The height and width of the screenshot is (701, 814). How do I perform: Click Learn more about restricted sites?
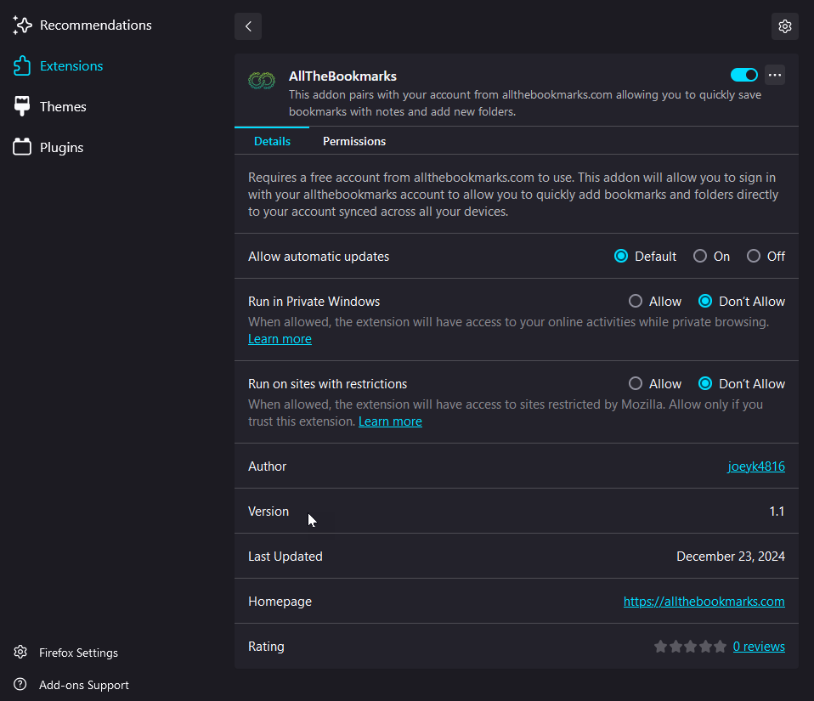pos(390,421)
